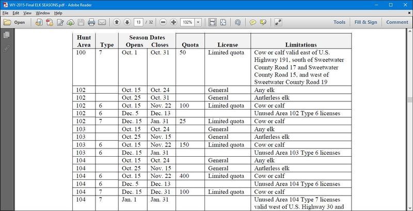
Task: Print the document using the printer icon
Action: click(91, 22)
